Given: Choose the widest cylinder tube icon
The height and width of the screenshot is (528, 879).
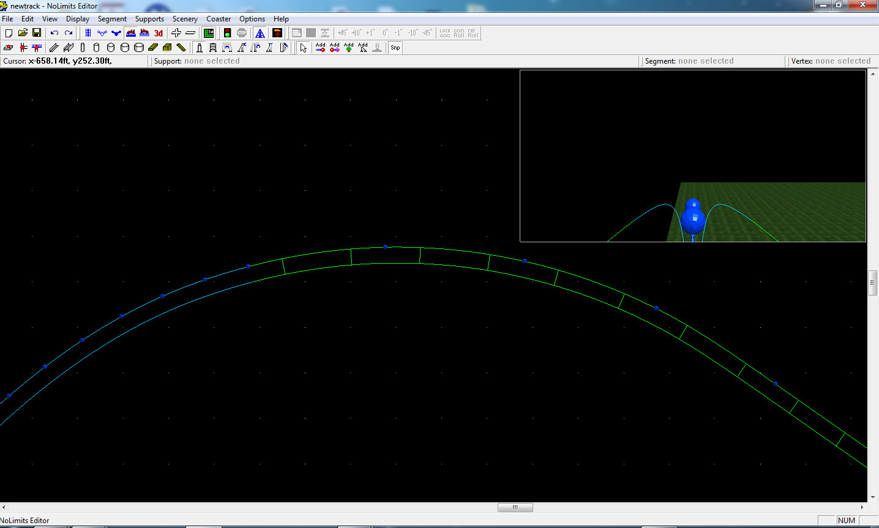Looking at the screenshot, I should pos(139,48).
